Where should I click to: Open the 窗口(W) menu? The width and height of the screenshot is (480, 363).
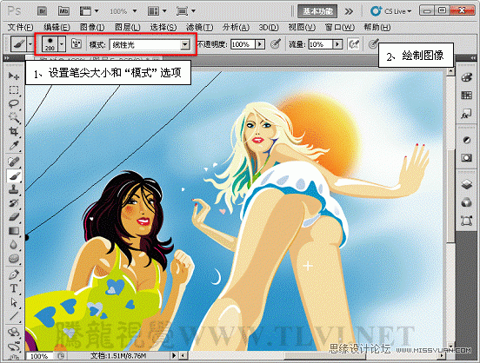point(340,28)
